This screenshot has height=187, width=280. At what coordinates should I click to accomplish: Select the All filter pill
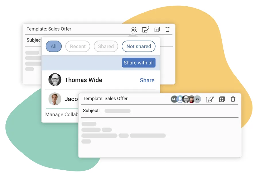pyautogui.click(x=53, y=46)
